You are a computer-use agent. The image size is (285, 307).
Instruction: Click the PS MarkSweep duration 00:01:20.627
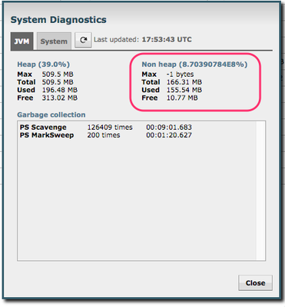pyautogui.click(x=169, y=135)
